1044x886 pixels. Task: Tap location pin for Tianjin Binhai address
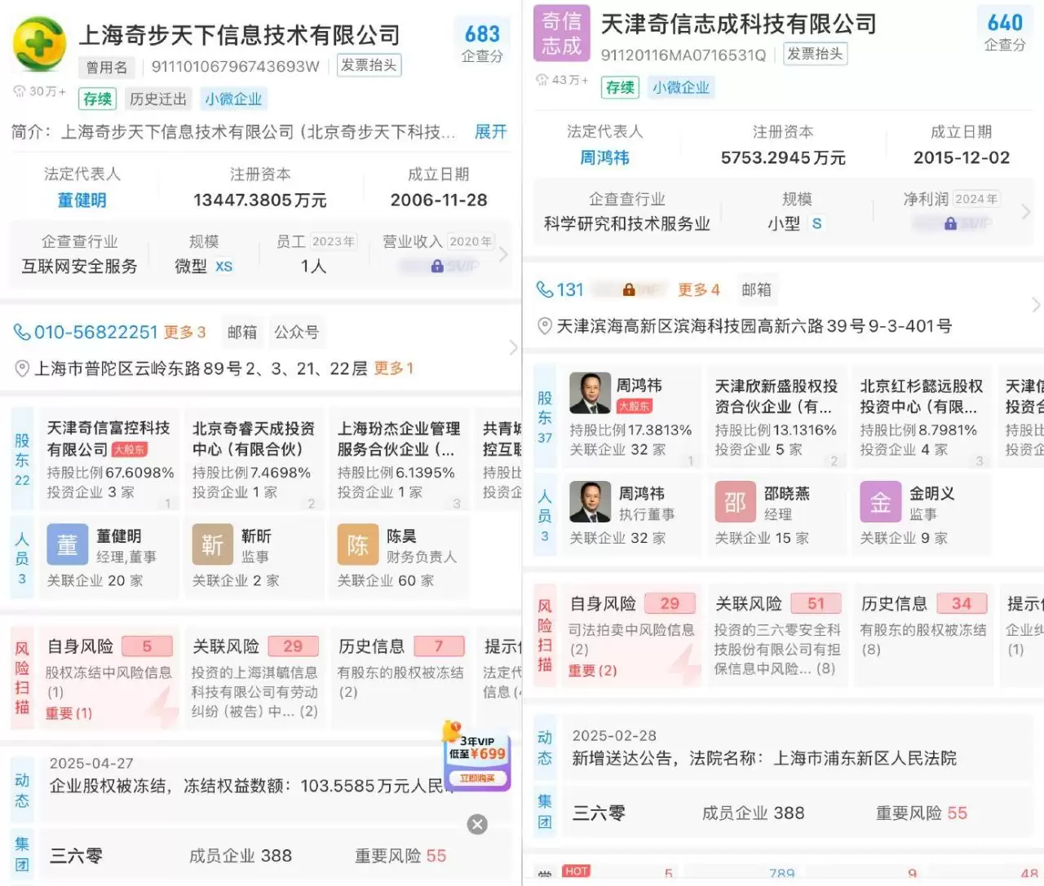544,326
